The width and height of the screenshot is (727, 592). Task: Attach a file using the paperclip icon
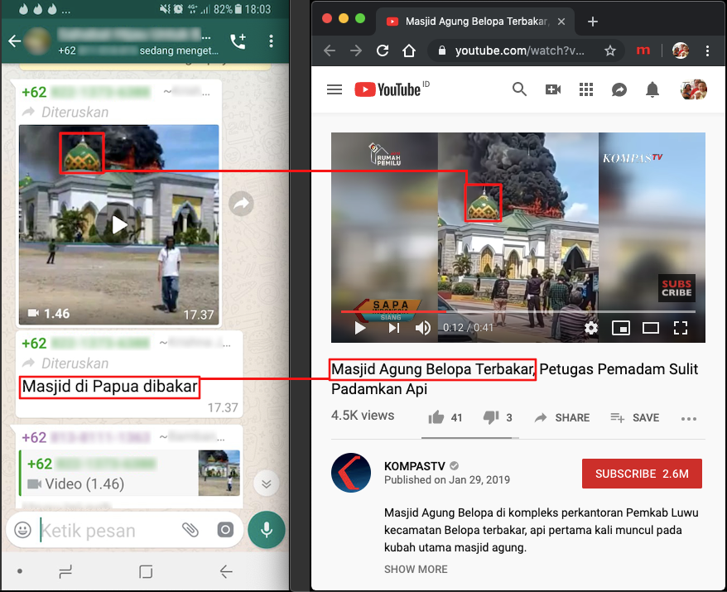(x=190, y=529)
